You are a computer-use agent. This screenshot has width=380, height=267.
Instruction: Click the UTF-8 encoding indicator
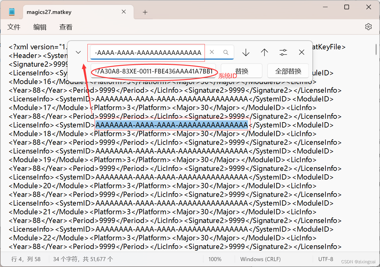click(x=326, y=259)
